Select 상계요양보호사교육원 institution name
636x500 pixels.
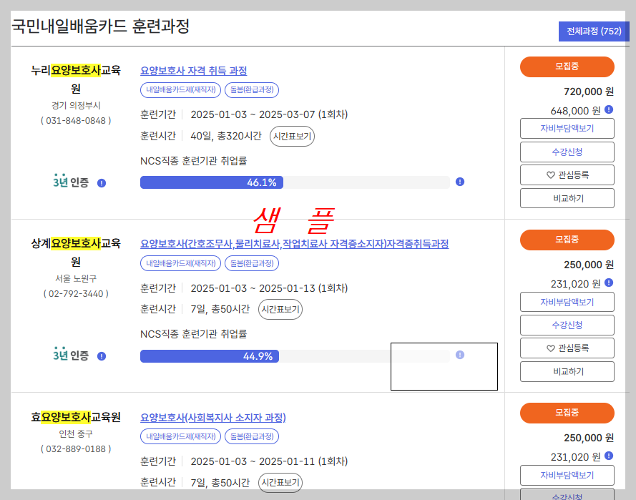coord(76,253)
